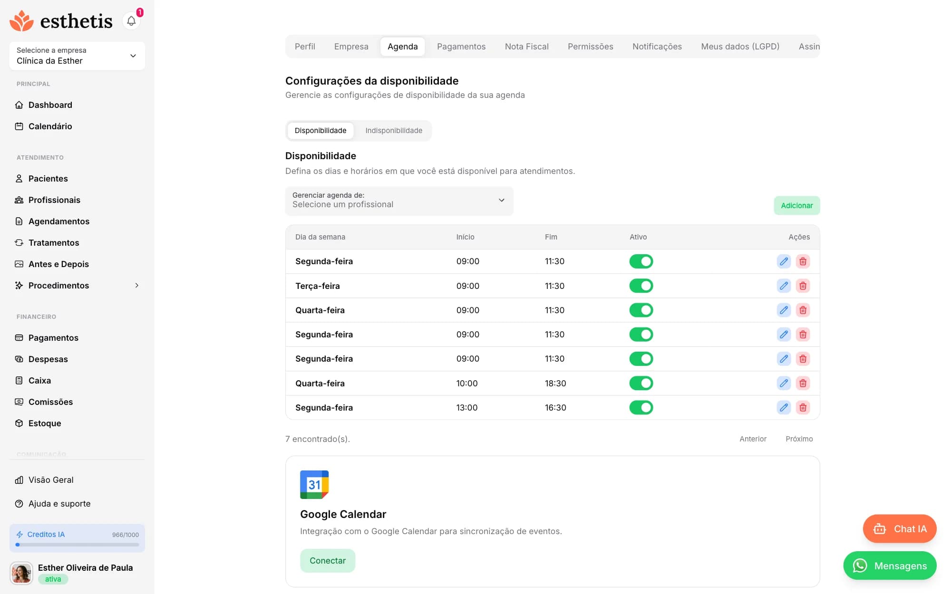951x594 pixels.
Task: Select the Disponibilidade sub-tab
Action: pyautogui.click(x=320, y=131)
